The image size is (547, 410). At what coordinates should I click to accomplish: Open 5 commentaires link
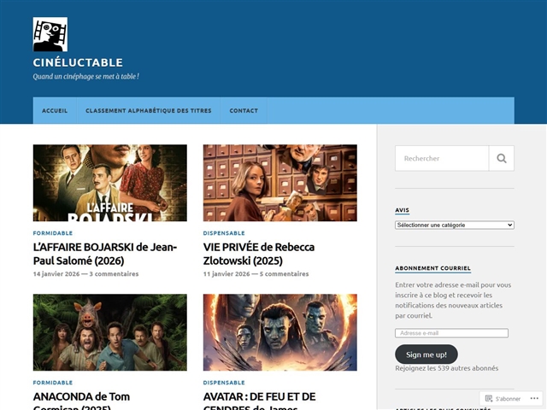(285, 273)
